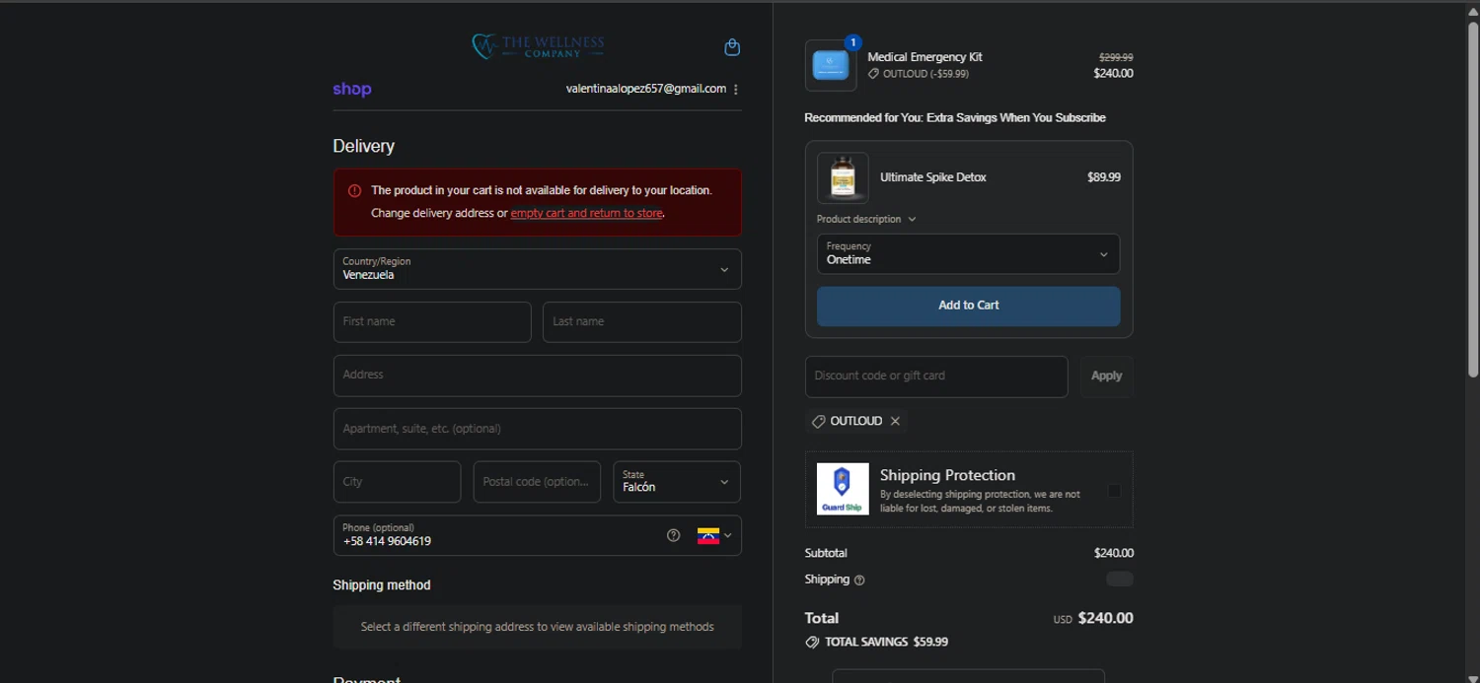Click empty cart and return to store link
Screen dimensions: 1480x683
pos(586,213)
